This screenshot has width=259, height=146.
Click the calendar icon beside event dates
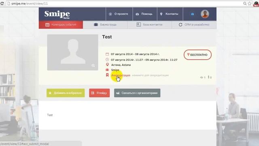(x=107, y=54)
